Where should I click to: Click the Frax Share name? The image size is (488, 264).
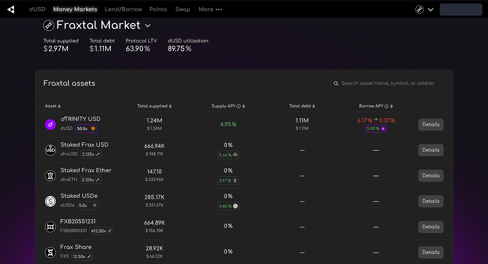pos(76,247)
